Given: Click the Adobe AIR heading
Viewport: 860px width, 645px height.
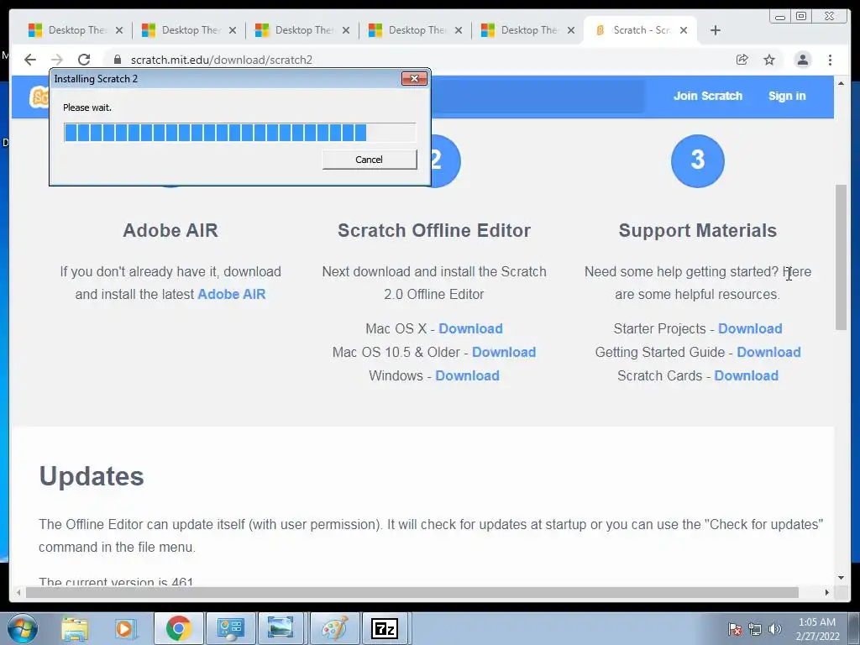Looking at the screenshot, I should 170,230.
